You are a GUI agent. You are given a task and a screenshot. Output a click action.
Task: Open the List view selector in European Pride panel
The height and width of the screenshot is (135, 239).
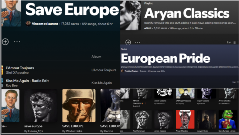(235, 82)
